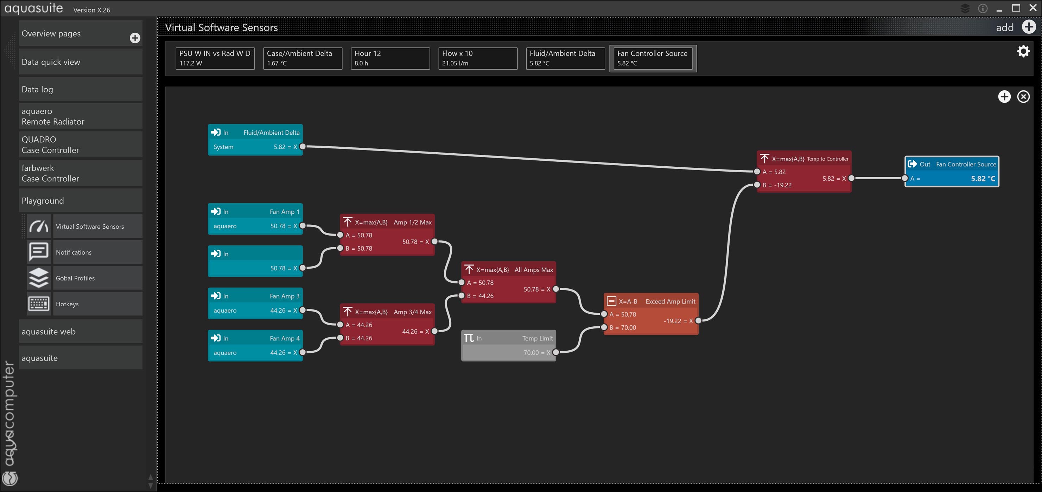Open the gear settings icon
The width and height of the screenshot is (1042, 492).
pyautogui.click(x=1023, y=51)
